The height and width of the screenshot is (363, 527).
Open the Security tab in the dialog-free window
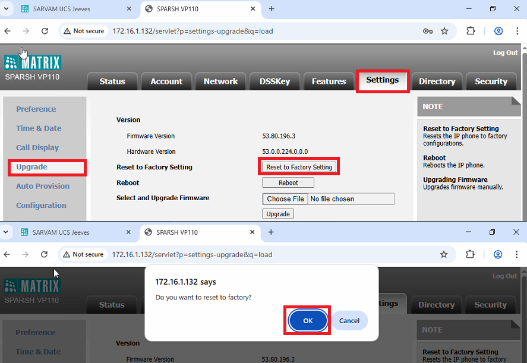click(491, 81)
